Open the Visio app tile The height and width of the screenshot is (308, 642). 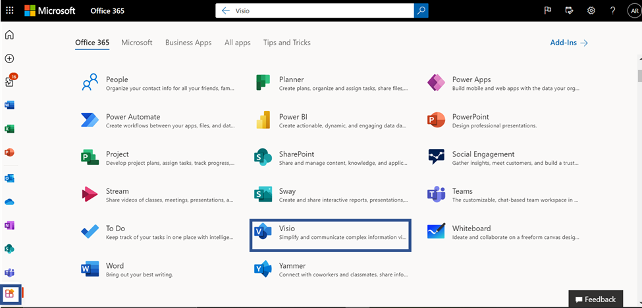pos(331,235)
